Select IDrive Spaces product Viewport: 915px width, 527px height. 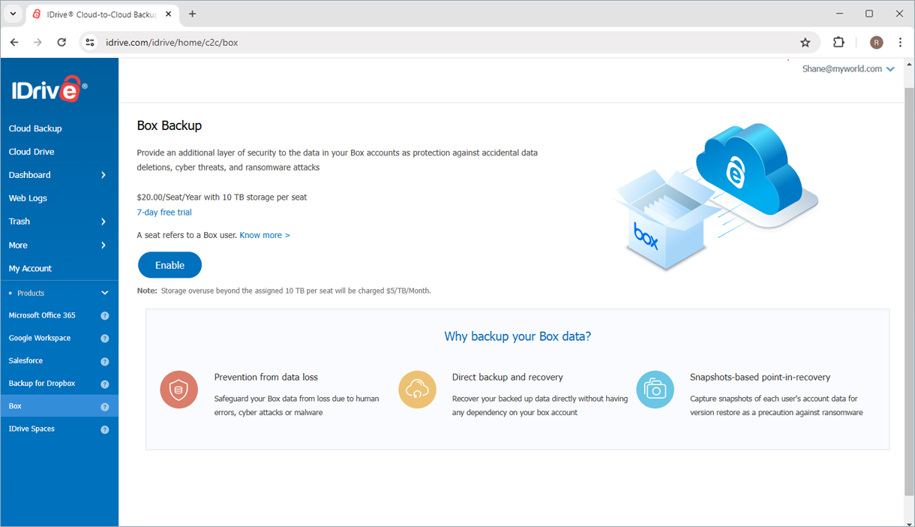[x=31, y=429]
